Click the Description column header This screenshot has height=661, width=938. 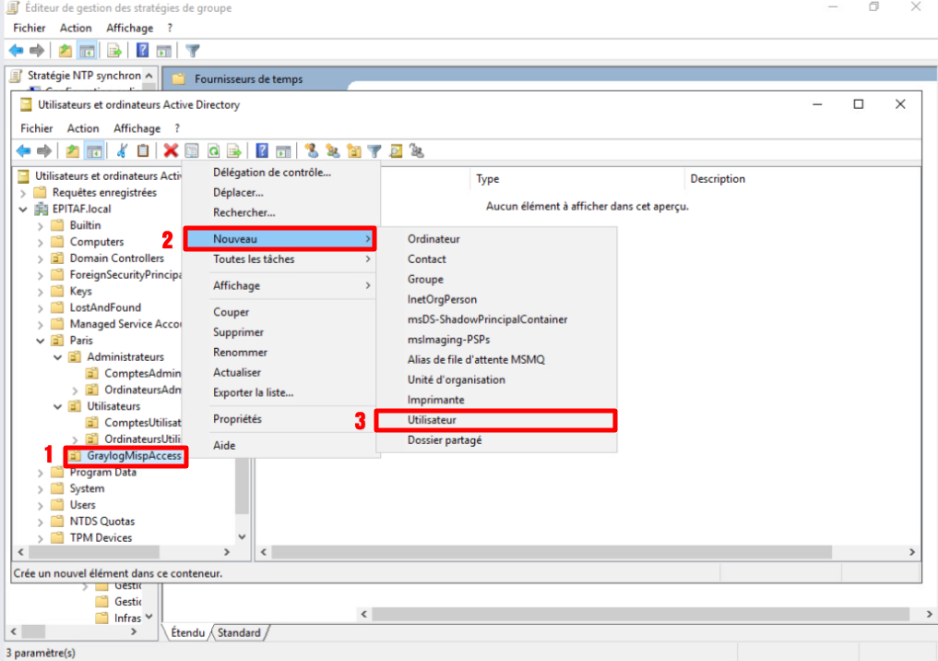tap(718, 179)
